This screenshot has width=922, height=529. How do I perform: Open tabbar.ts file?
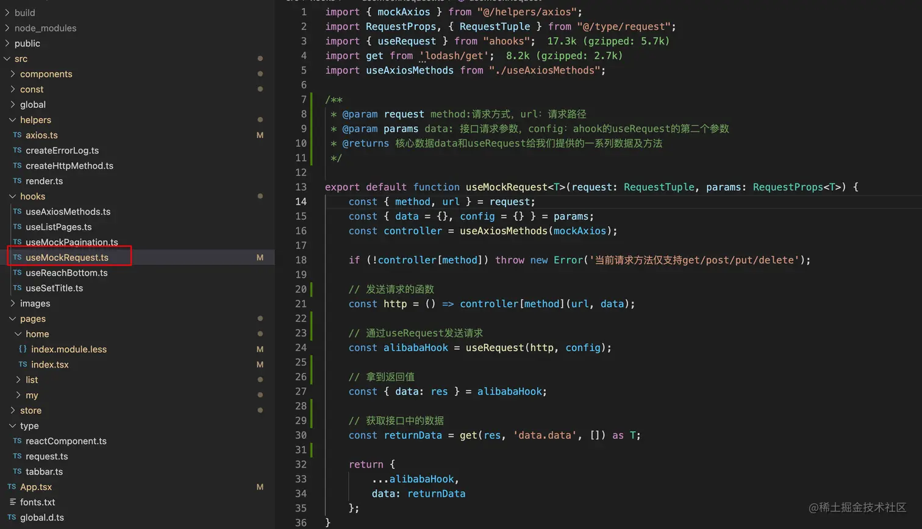[x=44, y=471]
